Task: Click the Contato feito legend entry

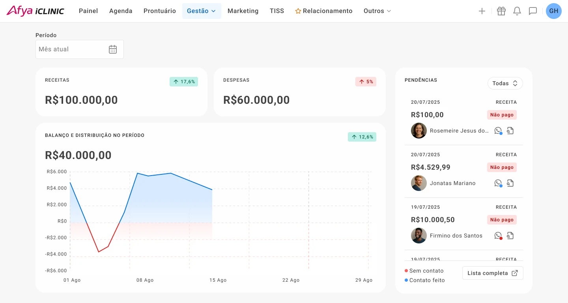Action: [425, 281]
